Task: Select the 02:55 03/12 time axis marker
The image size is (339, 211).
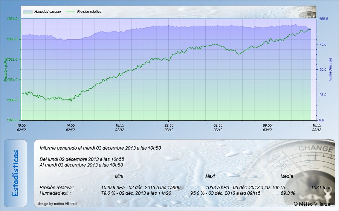Action: [218, 127]
